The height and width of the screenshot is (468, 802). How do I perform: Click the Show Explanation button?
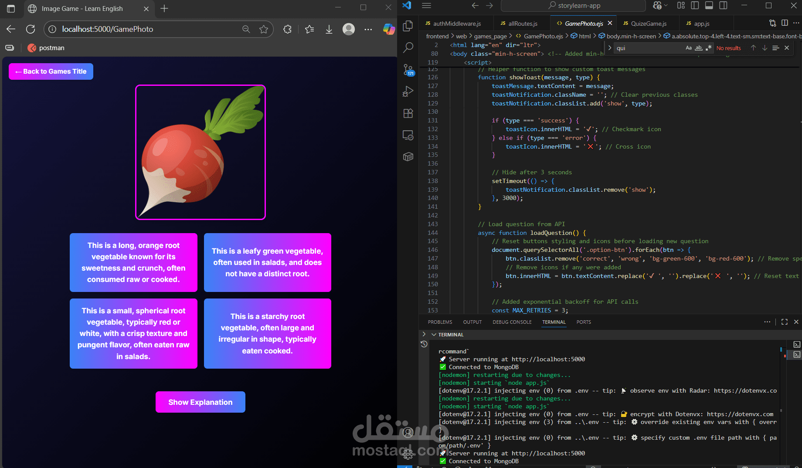[x=200, y=402]
